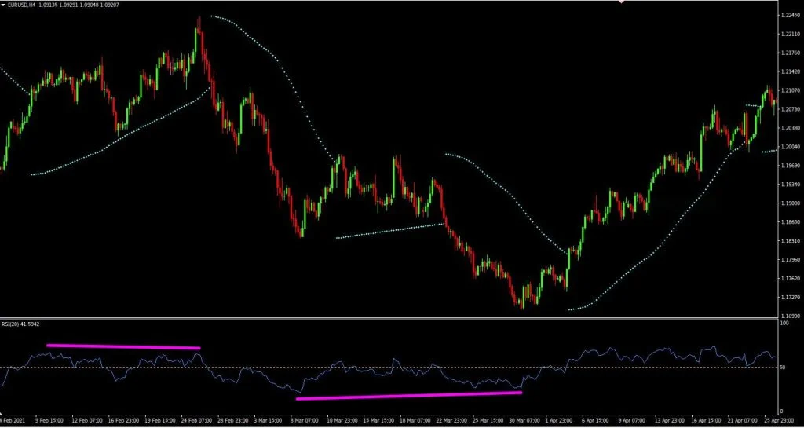The height and width of the screenshot is (428, 804).
Task: Click the RSI 50 level label
Action: (x=784, y=368)
